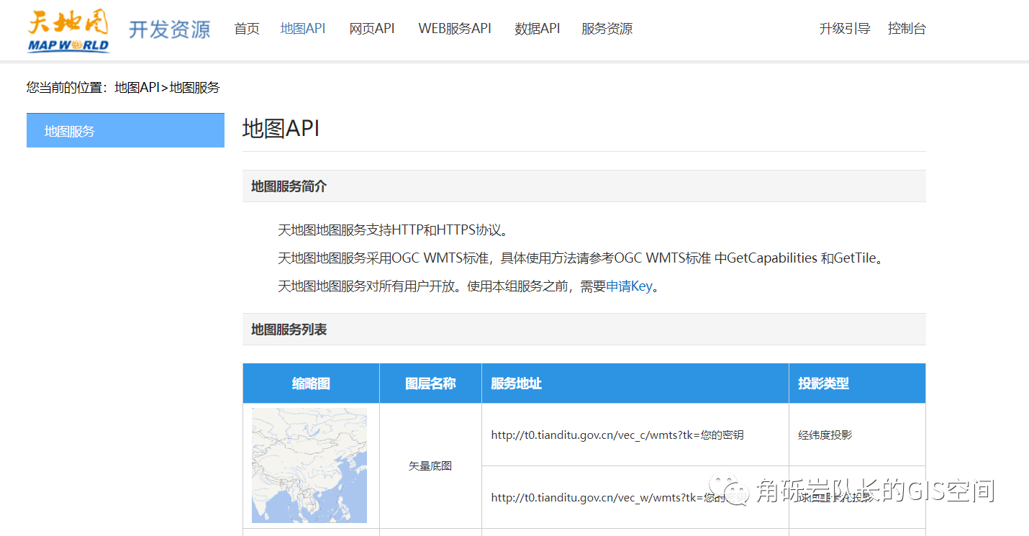Click the HTTP和HTTPS协议 description line

tap(395, 230)
